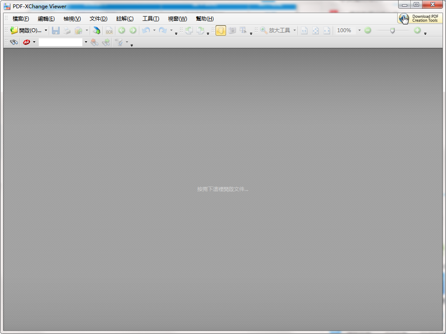Open the 視窗(W) menu
The height and width of the screenshot is (334, 446).
point(178,19)
